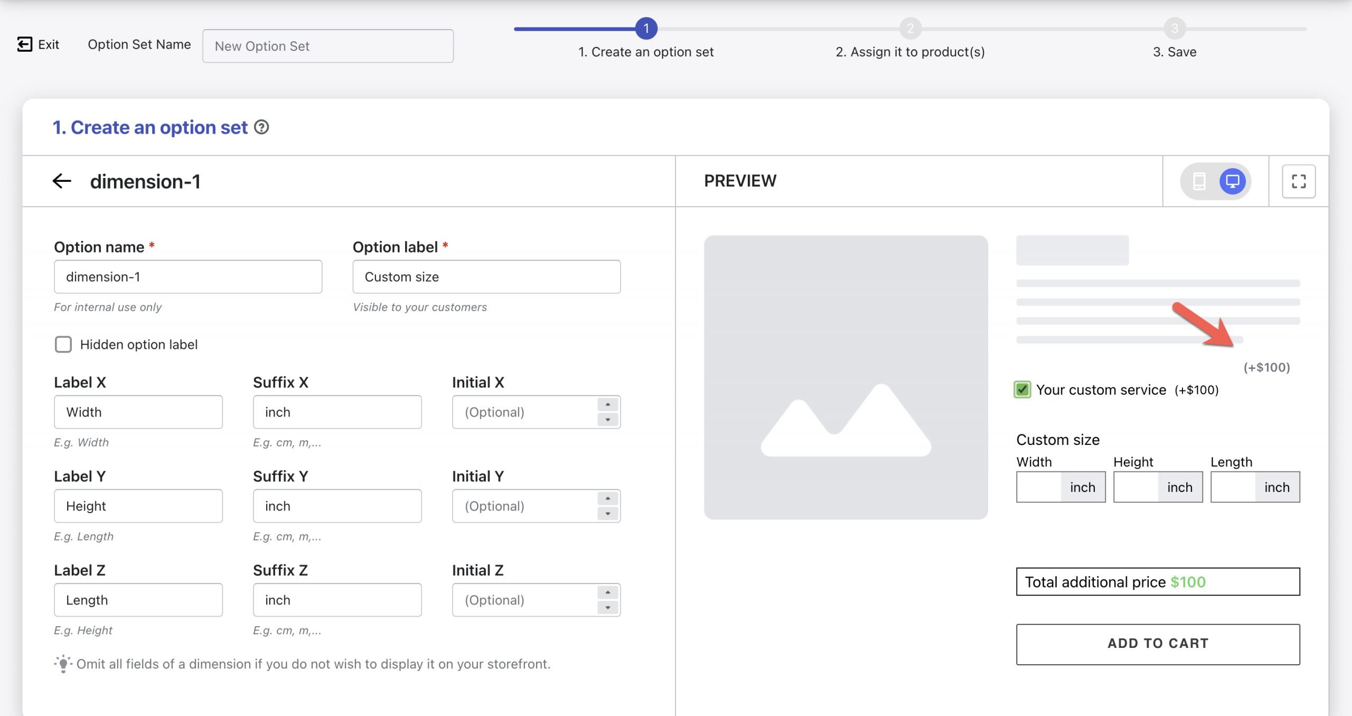Click the Exit icon button
The image size is (1352, 716).
click(22, 42)
